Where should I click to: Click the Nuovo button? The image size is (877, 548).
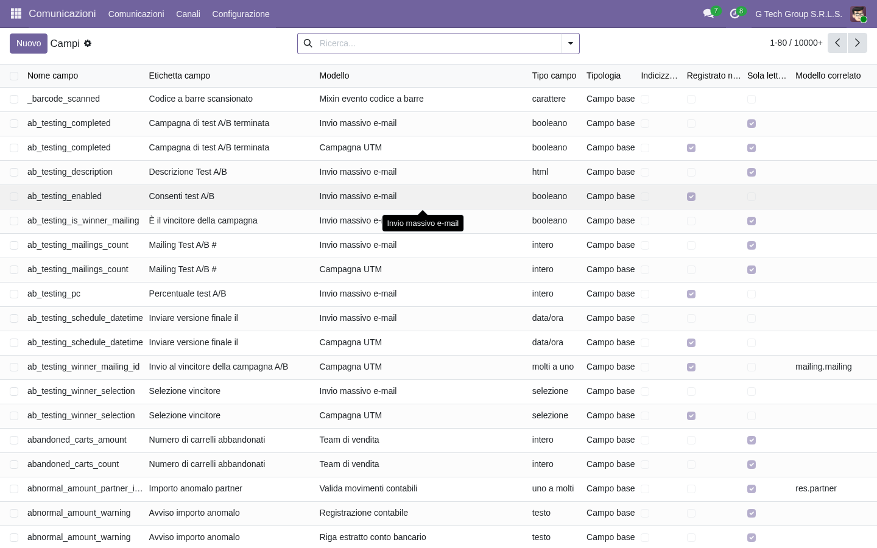[x=29, y=43]
